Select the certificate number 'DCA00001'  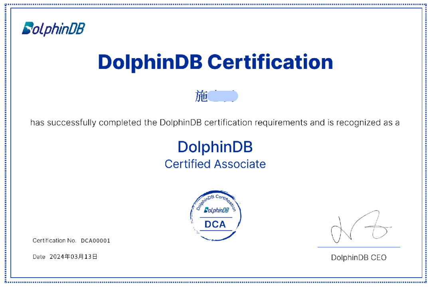(95, 241)
